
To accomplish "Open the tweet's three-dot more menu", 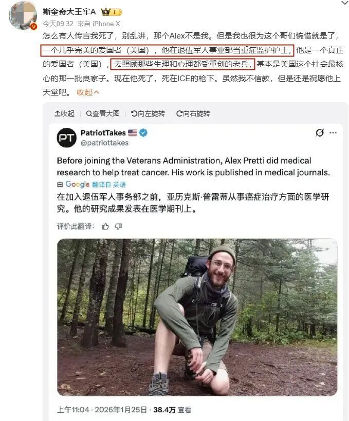I will (x=333, y=132).
